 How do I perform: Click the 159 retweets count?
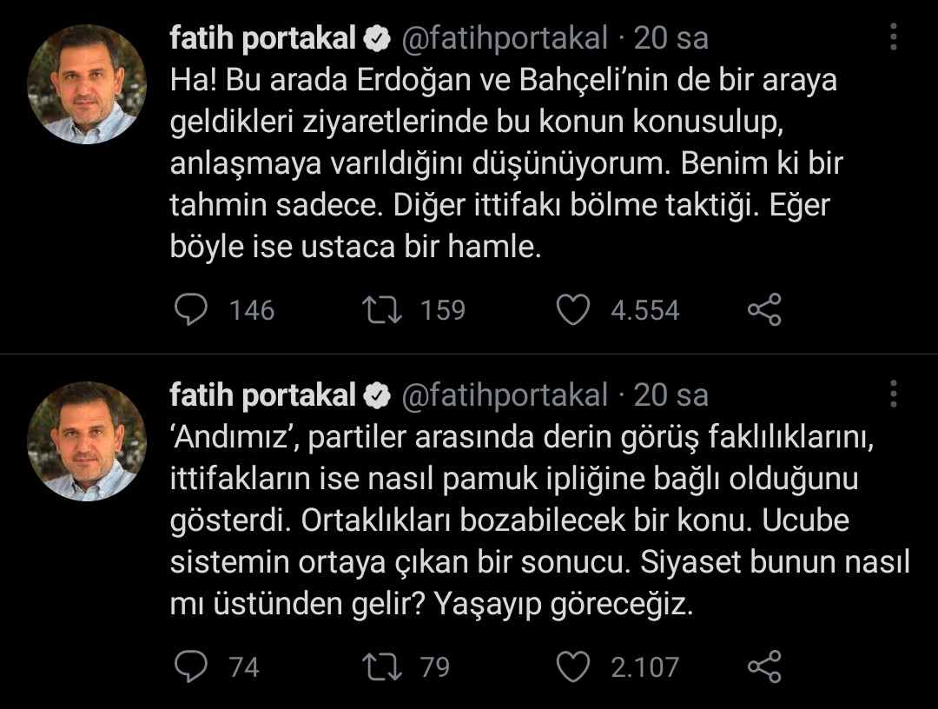[x=442, y=309]
